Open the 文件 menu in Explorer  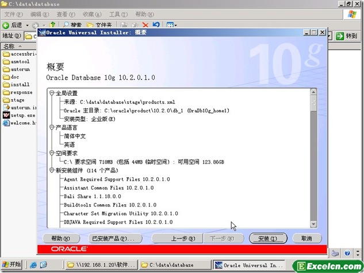(x=13, y=14)
